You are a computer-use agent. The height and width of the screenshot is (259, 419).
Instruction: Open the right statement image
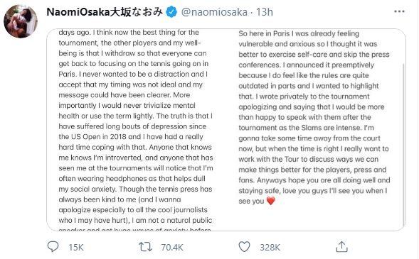(x=315, y=130)
